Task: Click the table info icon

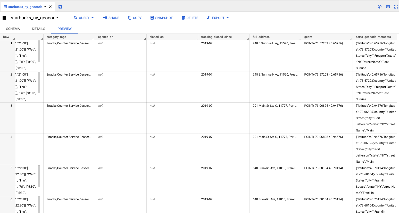Action: coord(380,7)
